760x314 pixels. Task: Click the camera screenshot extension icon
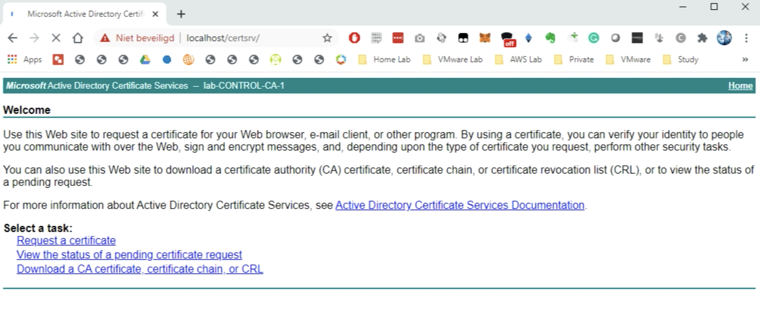pyautogui.click(x=420, y=38)
